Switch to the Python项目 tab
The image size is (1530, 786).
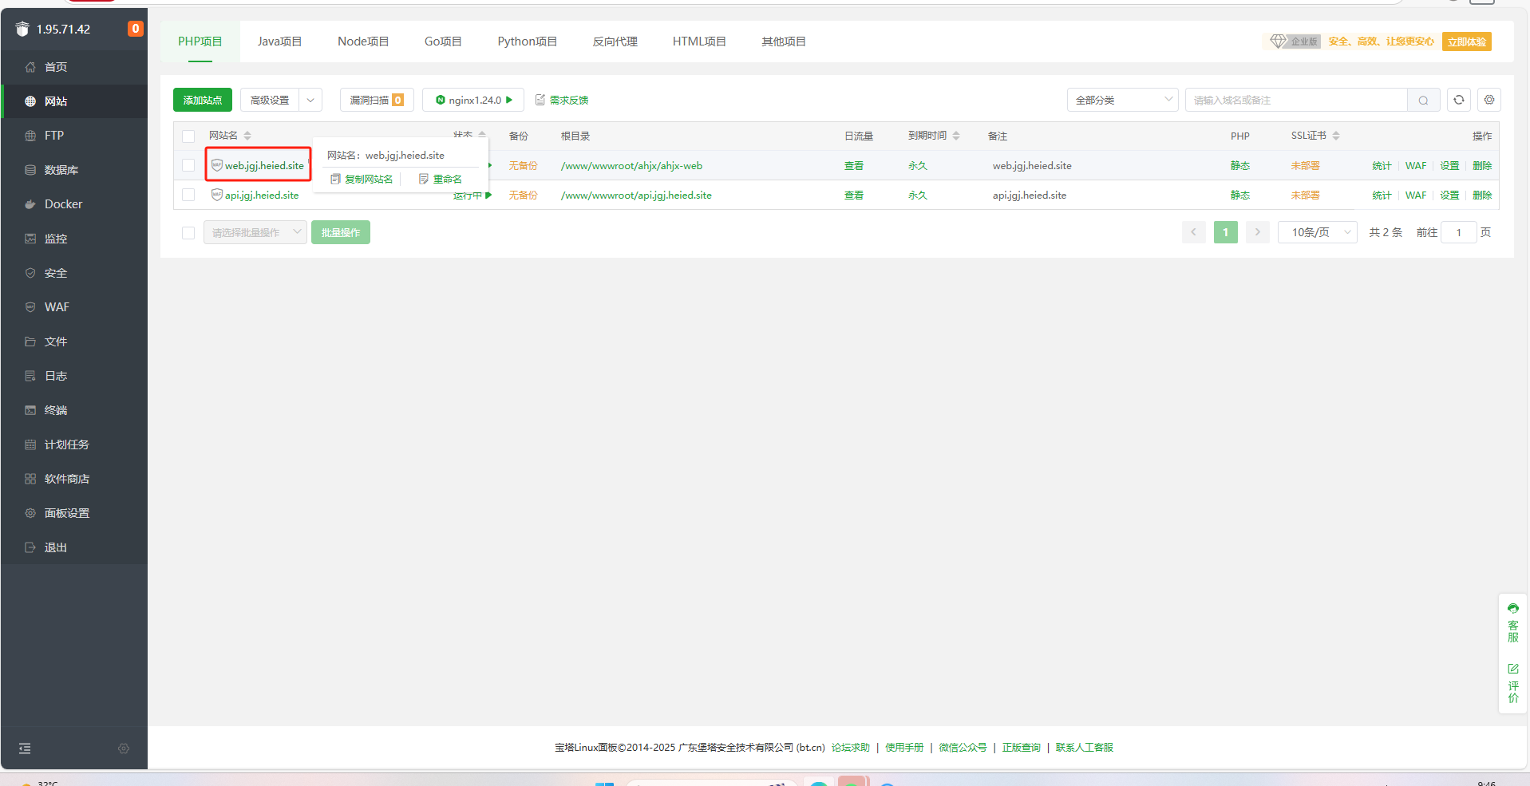(527, 41)
